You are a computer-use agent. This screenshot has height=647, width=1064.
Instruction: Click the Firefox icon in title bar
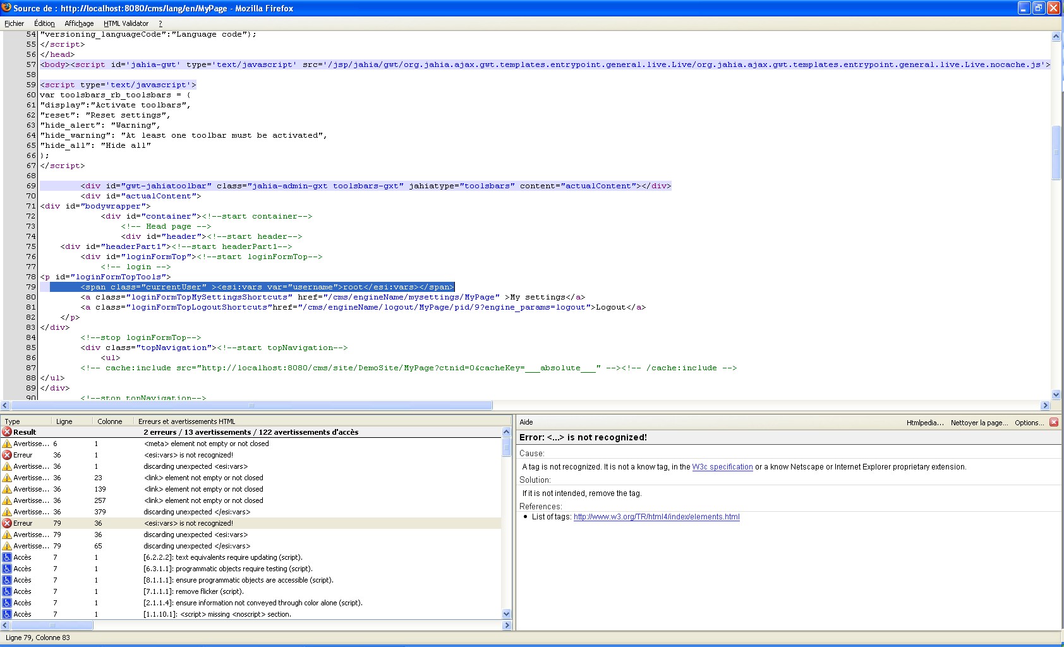[6, 8]
